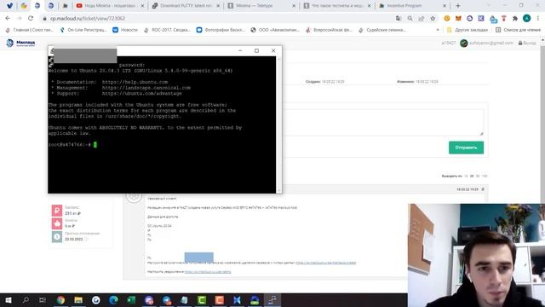This screenshot has width=545, height=307.
Task: Switch to the Minima — Teletype tab
Action: click(x=261, y=6)
